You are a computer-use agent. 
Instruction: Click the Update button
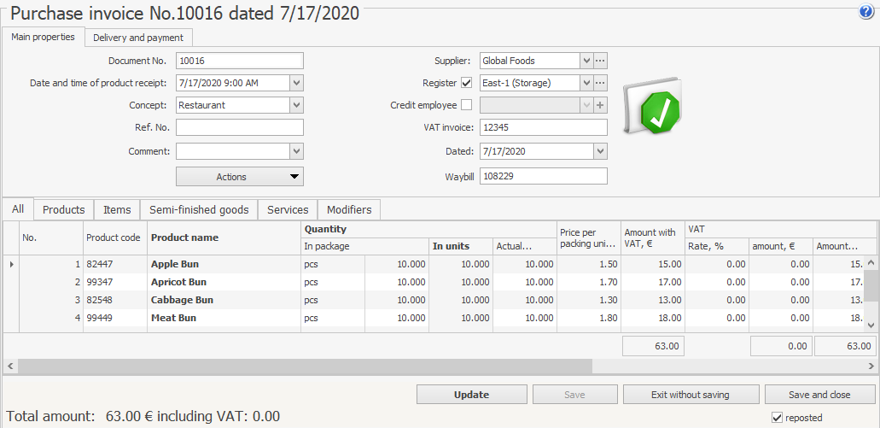coord(471,395)
